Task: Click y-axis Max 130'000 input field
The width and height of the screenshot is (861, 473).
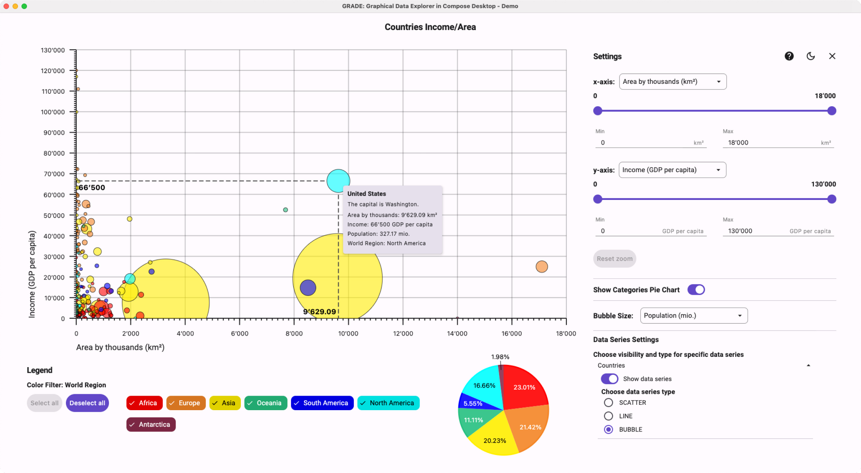Action: click(778, 231)
